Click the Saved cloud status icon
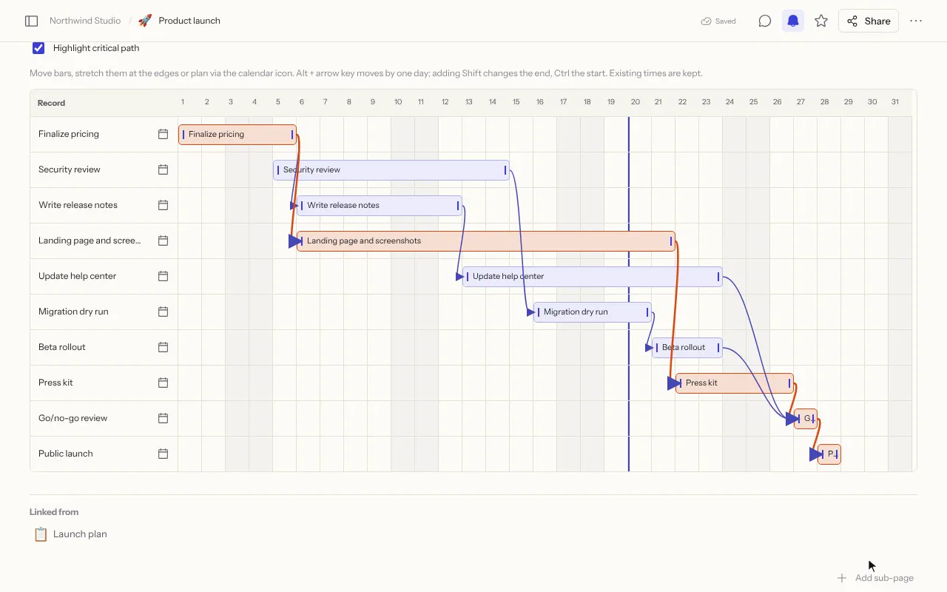Image resolution: width=947 pixels, height=592 pixels. (x=706, y=21)
